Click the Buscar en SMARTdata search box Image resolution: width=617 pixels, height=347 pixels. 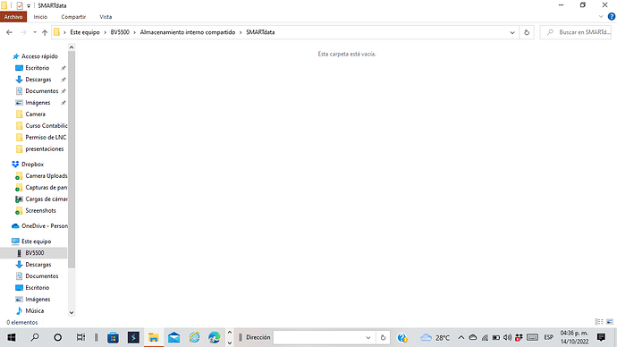coord(576,32)
